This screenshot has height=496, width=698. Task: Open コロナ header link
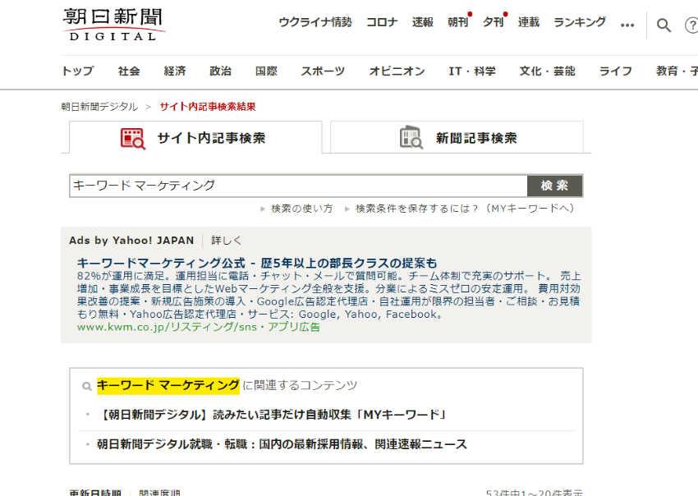382,22
